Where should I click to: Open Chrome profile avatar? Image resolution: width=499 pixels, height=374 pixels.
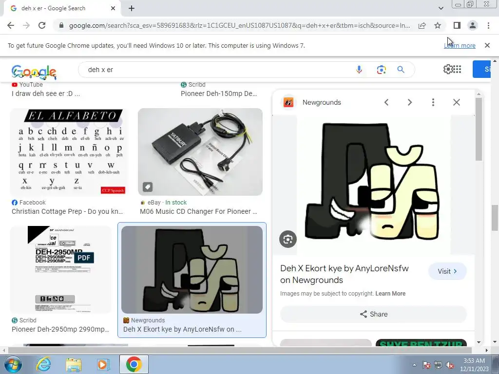point(473,25)
